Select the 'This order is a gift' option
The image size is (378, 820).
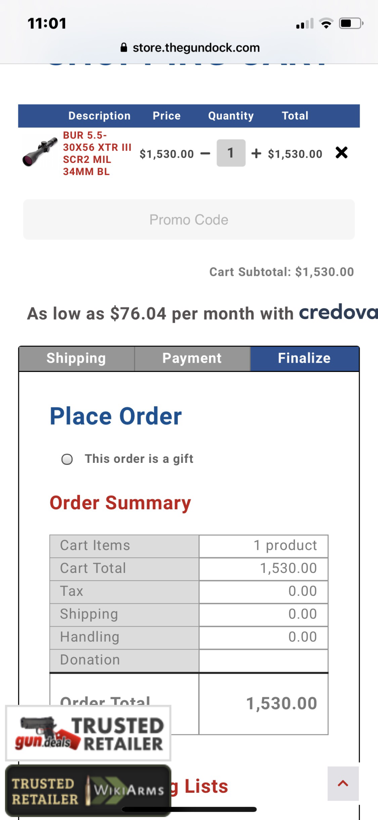[x=67, y=459]
